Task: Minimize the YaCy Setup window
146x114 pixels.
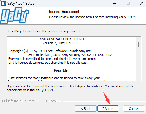Action: pyautogui.click(x=115, y=3)
